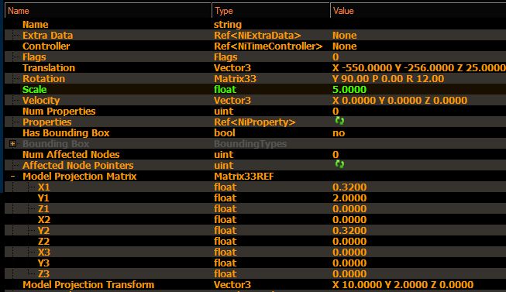Select the X2 matrix row
The image size is (506, 292).
pyautogui.click(x=255, y=220)
